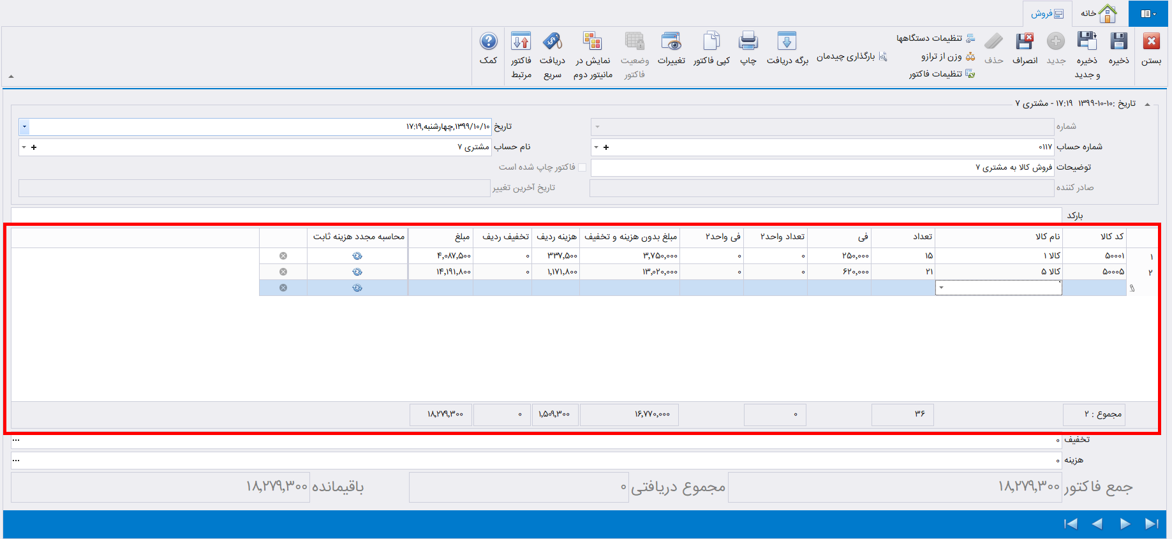Expand the نام حساب dropdown arrow

tap(24, 147)
